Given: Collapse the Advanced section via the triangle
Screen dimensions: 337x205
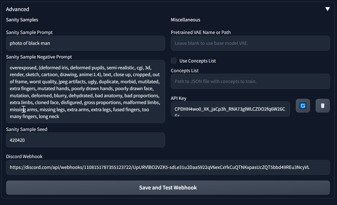Looking at the screenshot, I should point(327,9).
